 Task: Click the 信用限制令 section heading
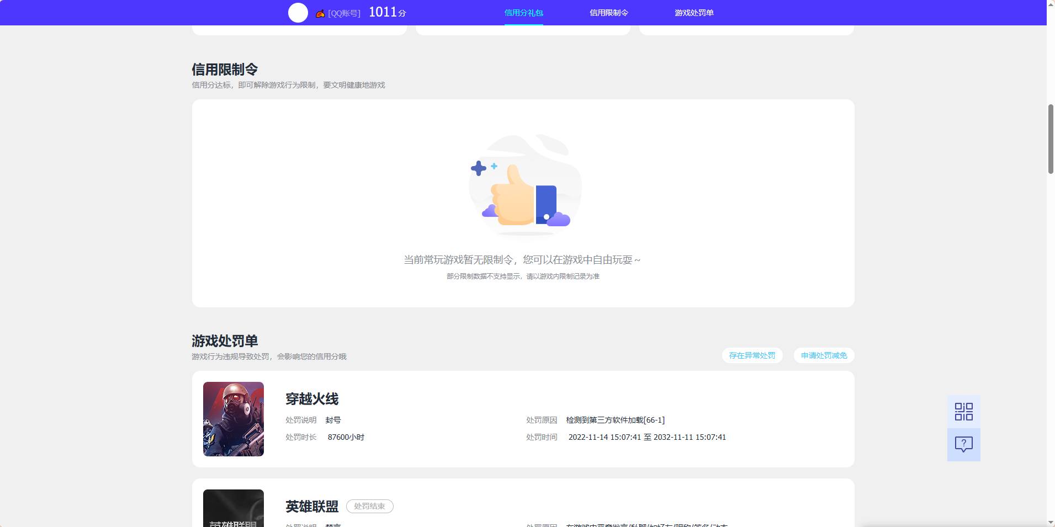pos(225,70)
